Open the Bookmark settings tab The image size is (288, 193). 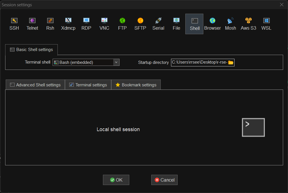pyautogui.click(x=136, y=85)
